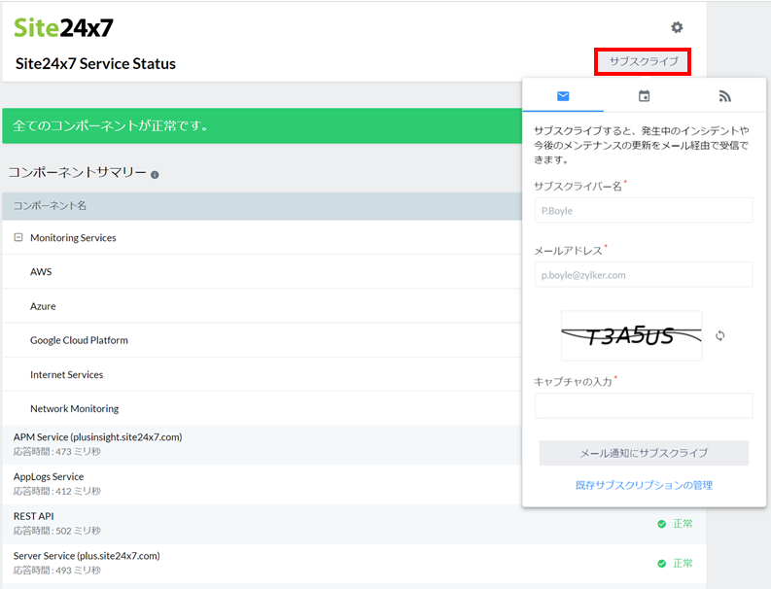Open 既存サブスクリプションの管理 link

[644, 485]
